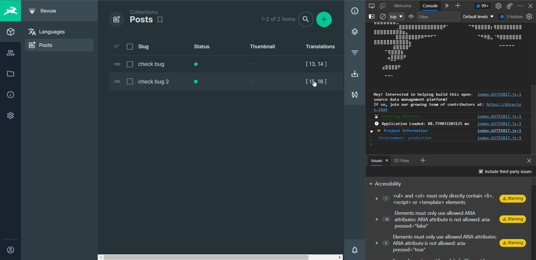Open the User Directory module

[x=10, y=53]
